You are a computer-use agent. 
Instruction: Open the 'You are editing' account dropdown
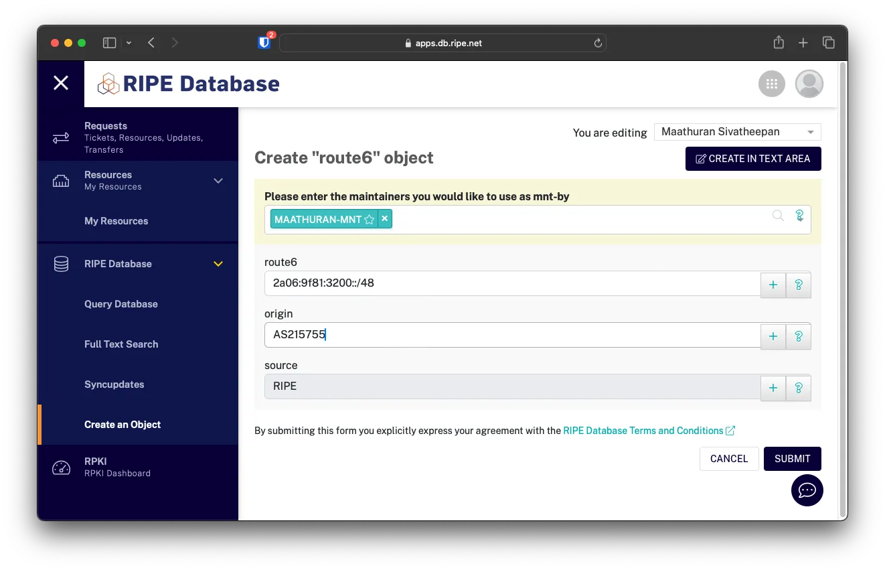pos(737,132)
